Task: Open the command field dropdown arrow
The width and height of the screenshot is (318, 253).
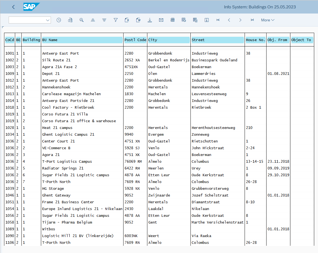Action: point(48,20)
